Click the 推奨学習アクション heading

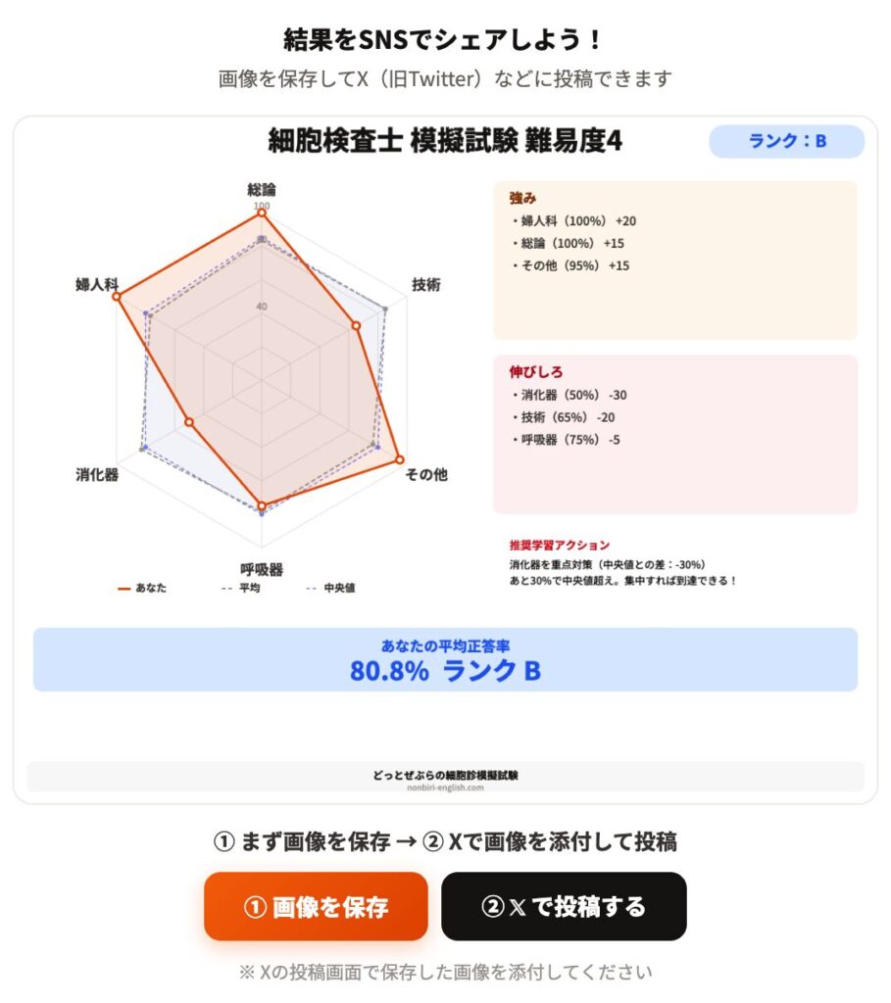click(559, 545)
